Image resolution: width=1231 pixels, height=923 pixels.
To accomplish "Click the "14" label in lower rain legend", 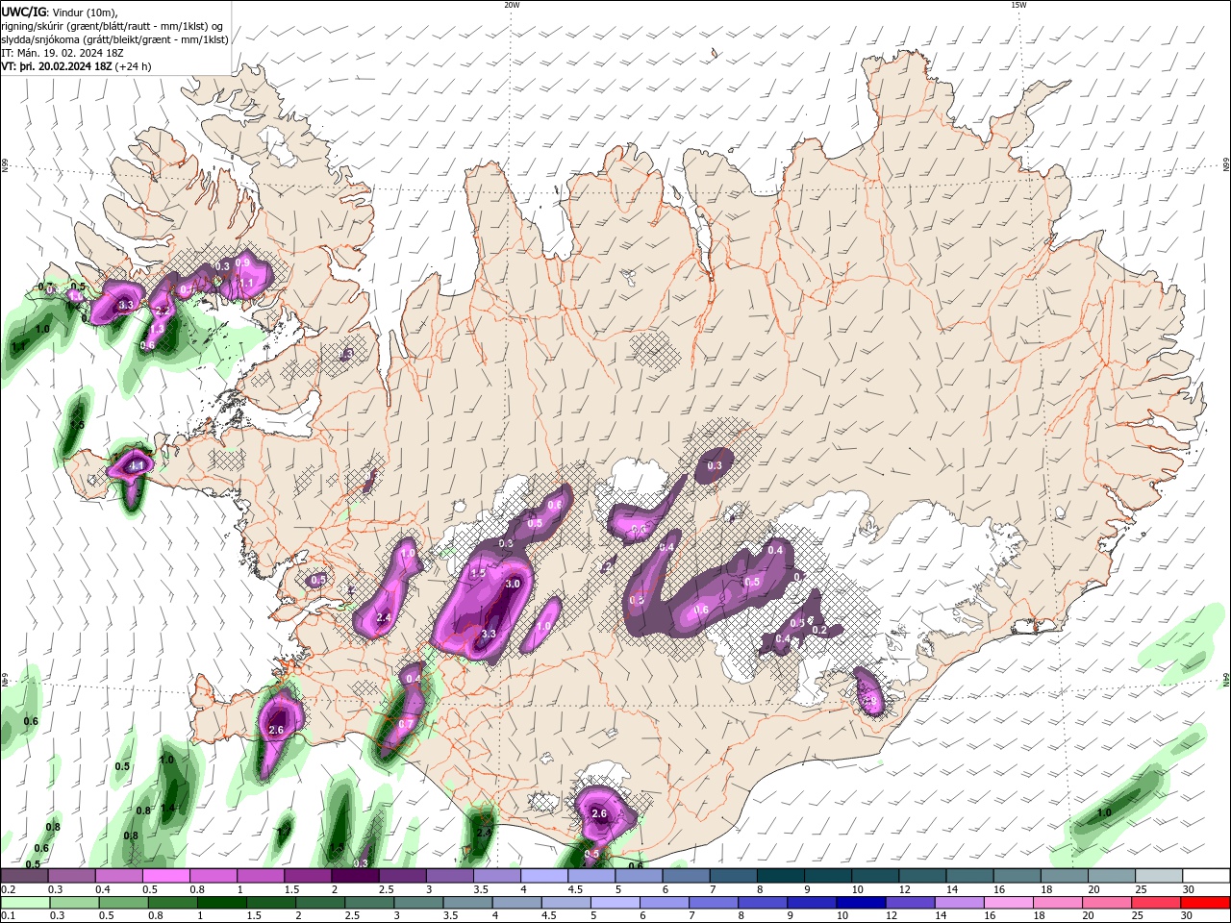I will (x=942, y=916).
